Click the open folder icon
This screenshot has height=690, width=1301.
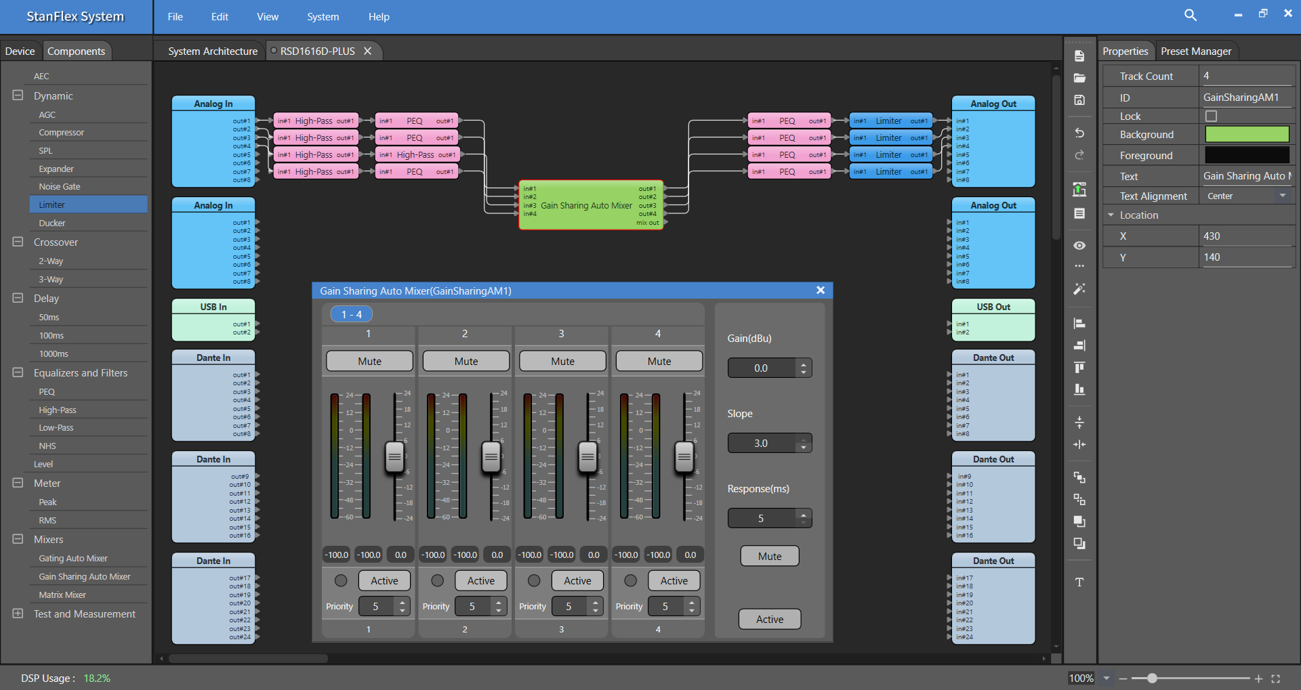1079,78
